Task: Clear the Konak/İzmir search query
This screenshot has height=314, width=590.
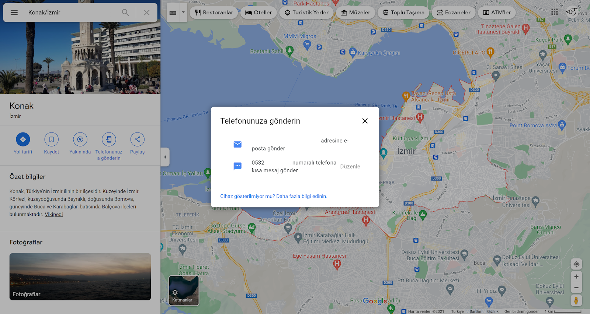Action: (147, 13)
